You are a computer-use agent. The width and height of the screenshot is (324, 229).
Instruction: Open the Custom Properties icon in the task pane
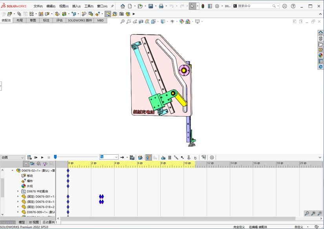pyautogui.click(x=321, y=61)
